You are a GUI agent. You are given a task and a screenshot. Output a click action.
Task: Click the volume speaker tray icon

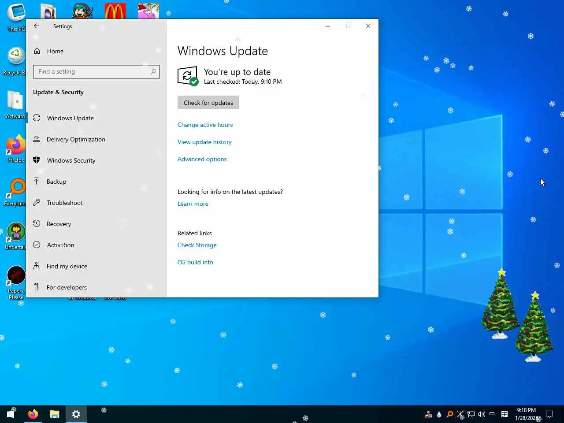[x=482, y=414]
